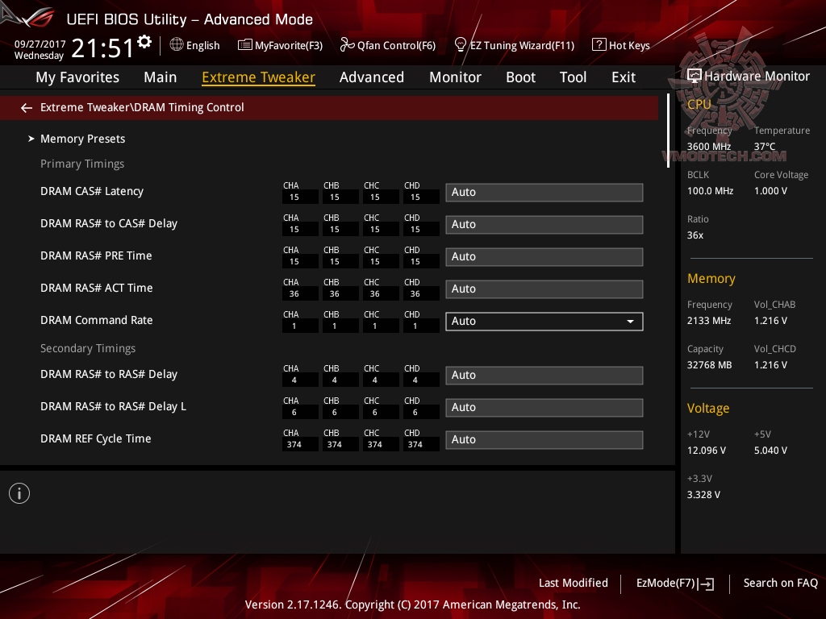The image size is (826, 619).
Task: Open Qfan Control settings
Action: [388, 45]
